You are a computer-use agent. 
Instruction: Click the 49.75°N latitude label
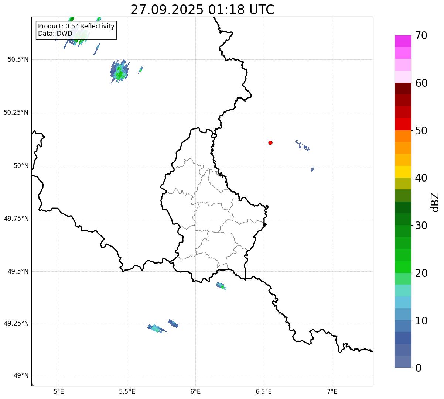[x=16, y=219]
